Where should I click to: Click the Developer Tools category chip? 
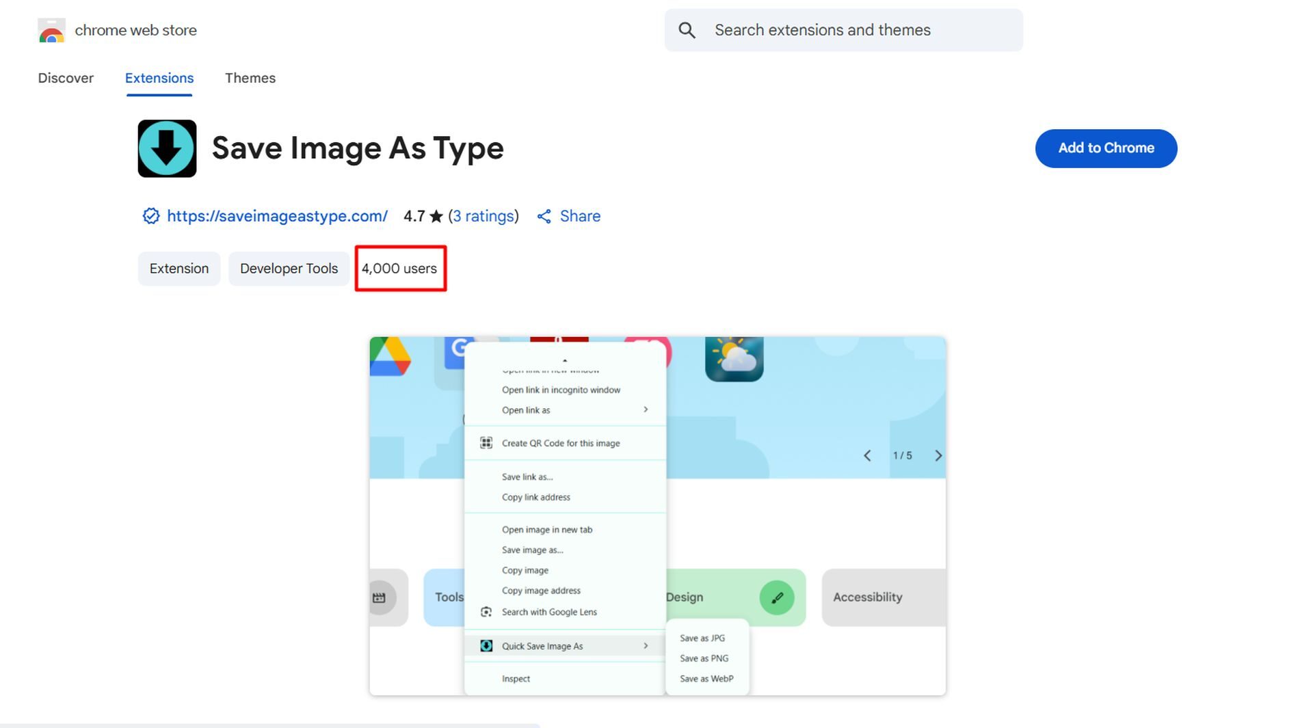[x=289, y=269]
